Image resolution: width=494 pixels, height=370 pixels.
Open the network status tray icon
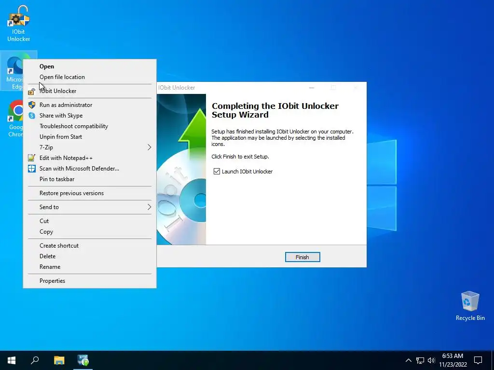click(x=420, y=360)
